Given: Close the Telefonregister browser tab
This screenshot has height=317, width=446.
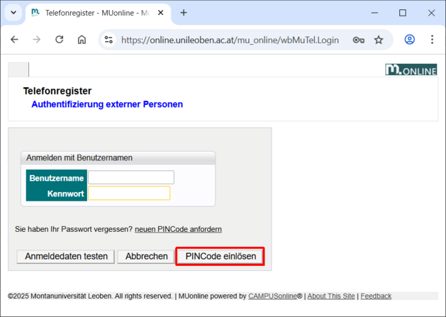Looking at the screenshot, I should coord(160,13).
